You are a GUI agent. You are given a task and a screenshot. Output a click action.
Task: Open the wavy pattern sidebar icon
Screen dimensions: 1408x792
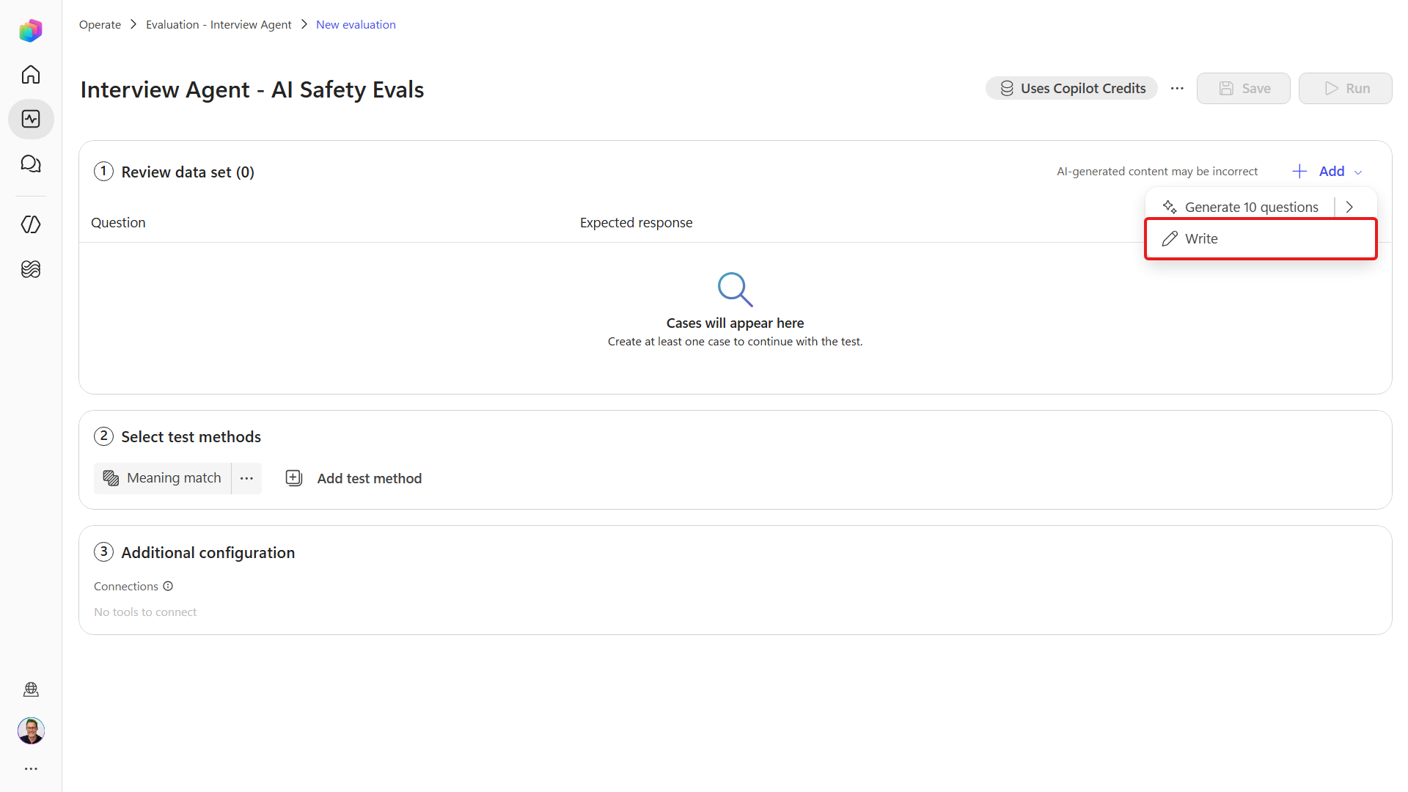(x=31, y=269)
